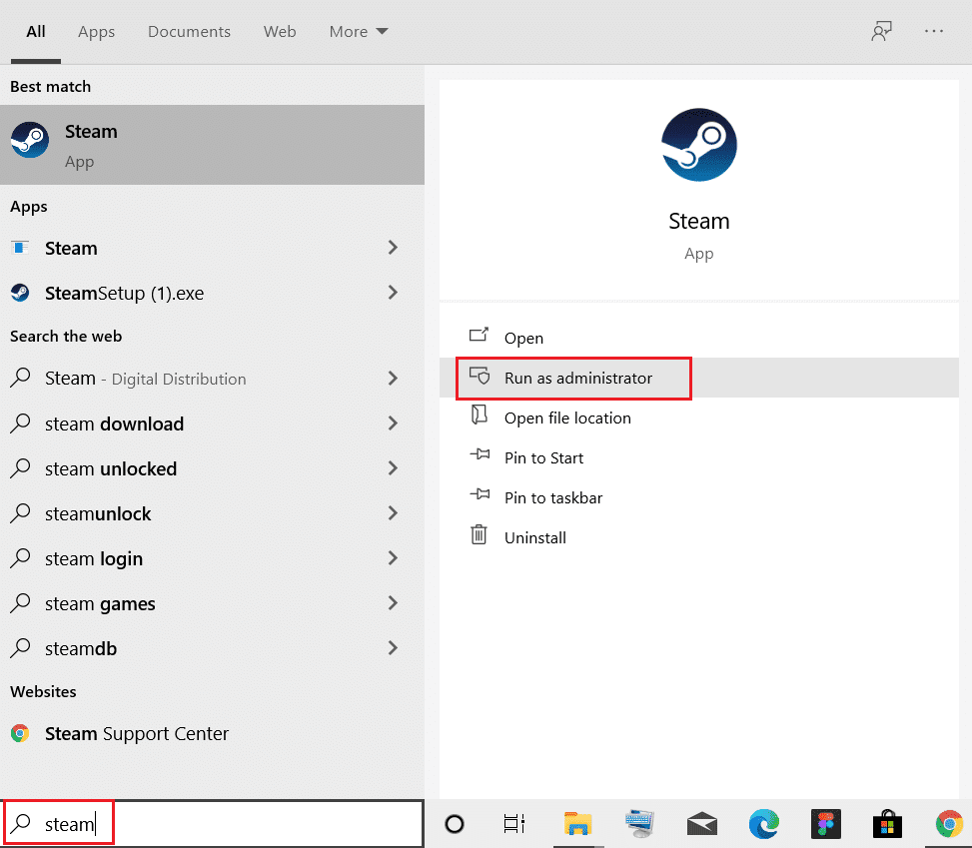Open Task View on the taskbar
Screen dimensions: 972x848
tap(513, 824)
